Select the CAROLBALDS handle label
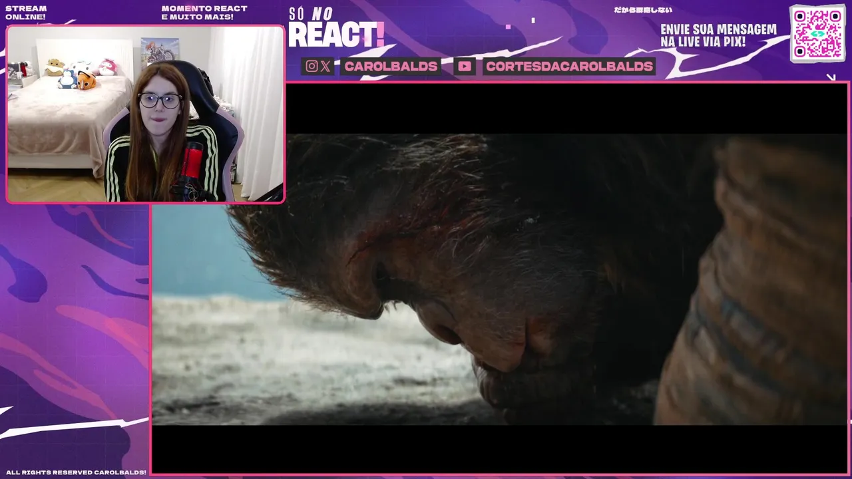 coord(391,66)
